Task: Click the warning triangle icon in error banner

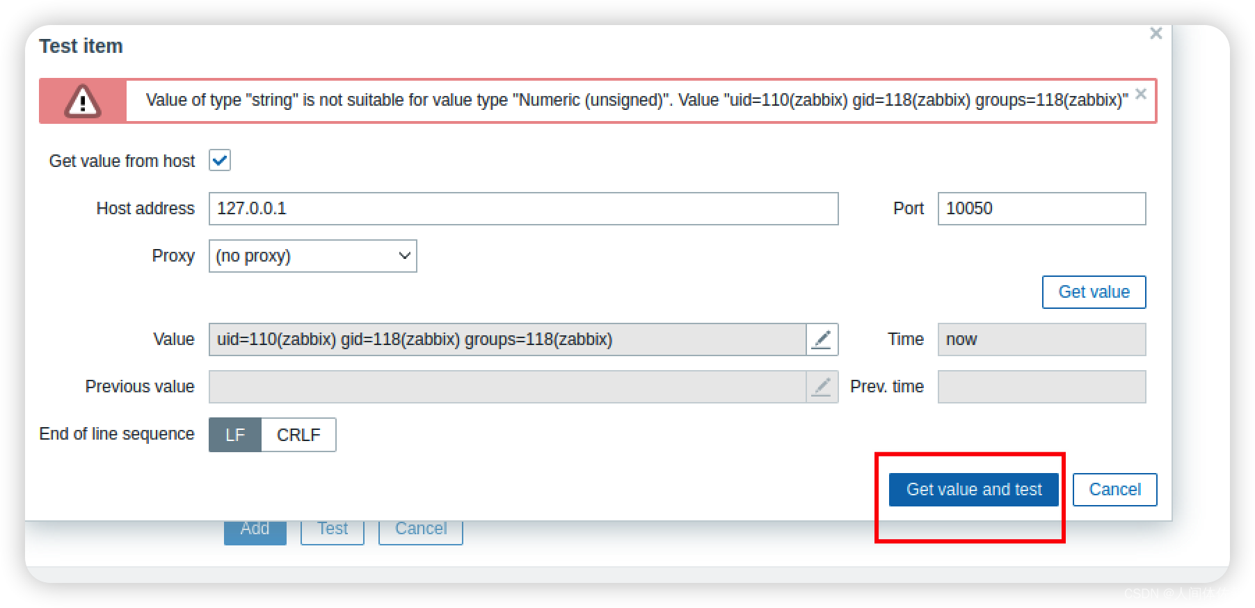Action: coord(83,102)
